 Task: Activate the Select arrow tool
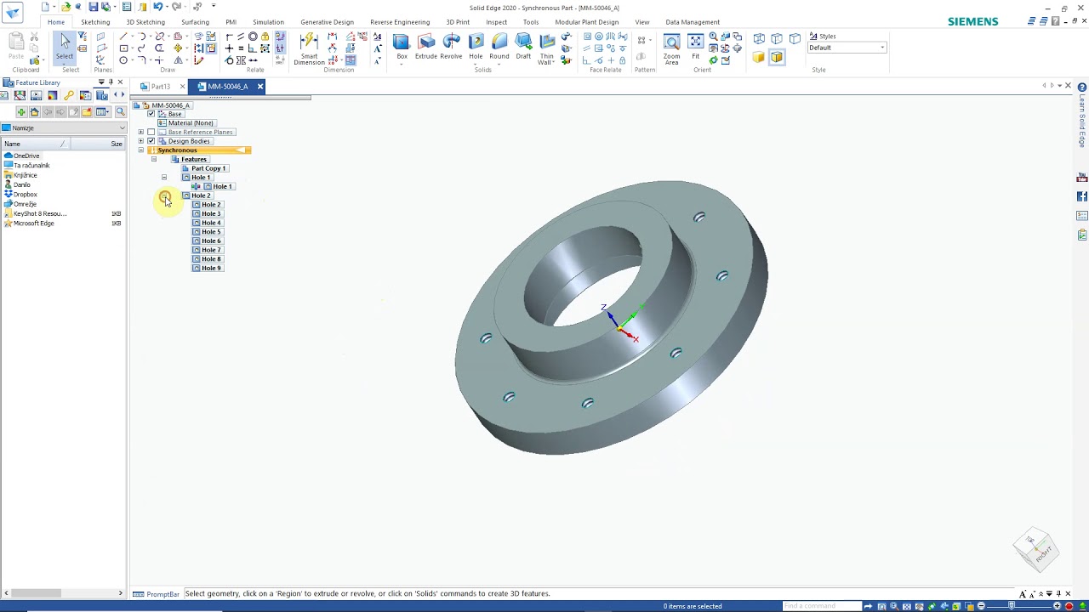pyautogui.click(x=65, y=46)
